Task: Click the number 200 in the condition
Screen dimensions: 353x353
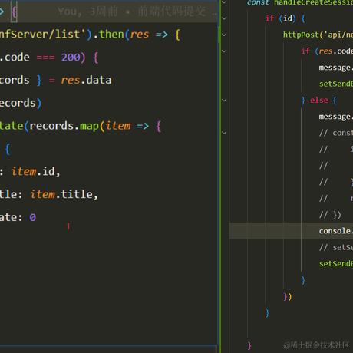Action: point(71,57)
